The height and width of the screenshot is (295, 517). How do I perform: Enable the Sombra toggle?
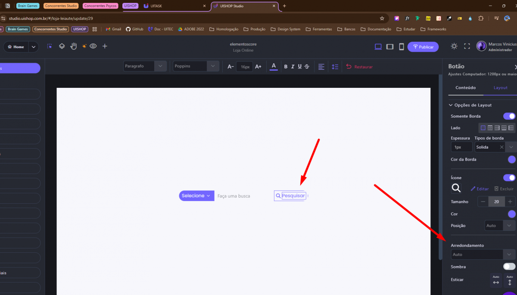click(x=509, y=267)
